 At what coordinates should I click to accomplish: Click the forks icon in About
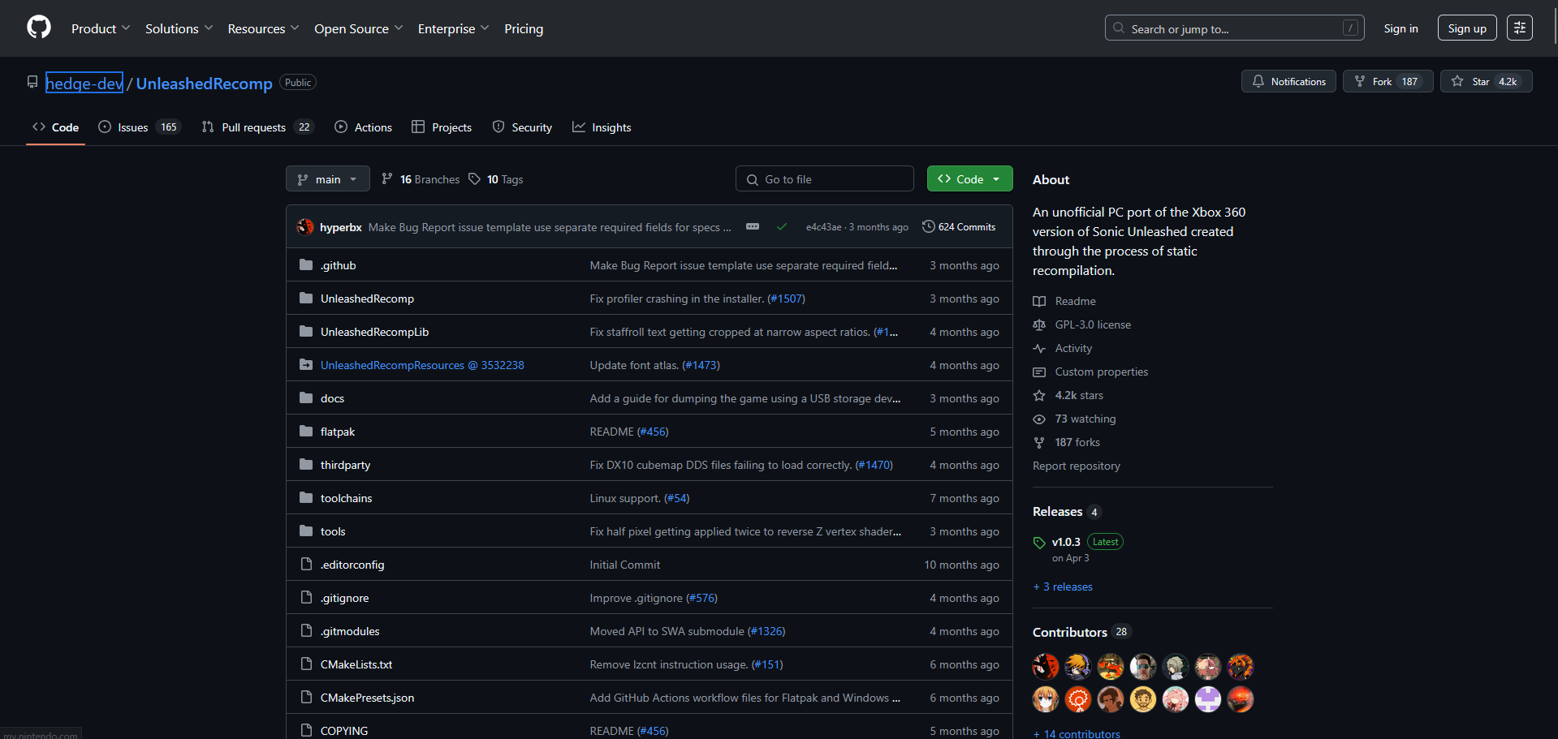click(1039, 442)
